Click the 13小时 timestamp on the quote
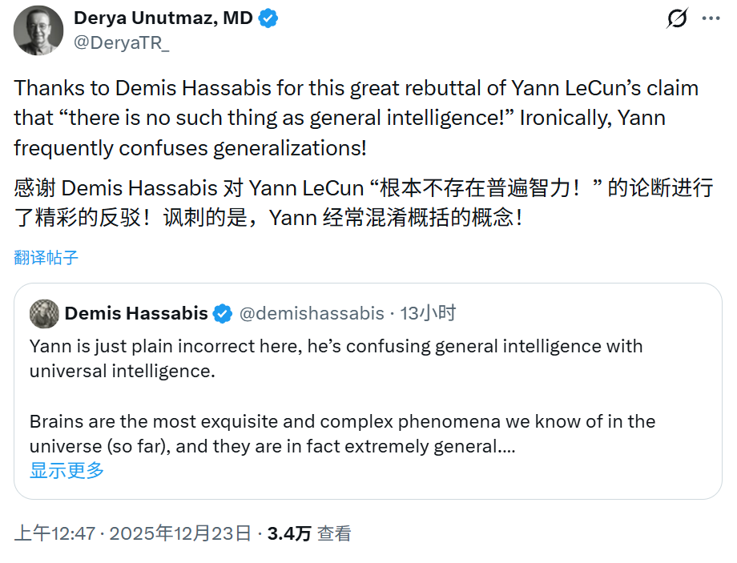Screen dimensions: 737x563 click(x=425, y=313)
